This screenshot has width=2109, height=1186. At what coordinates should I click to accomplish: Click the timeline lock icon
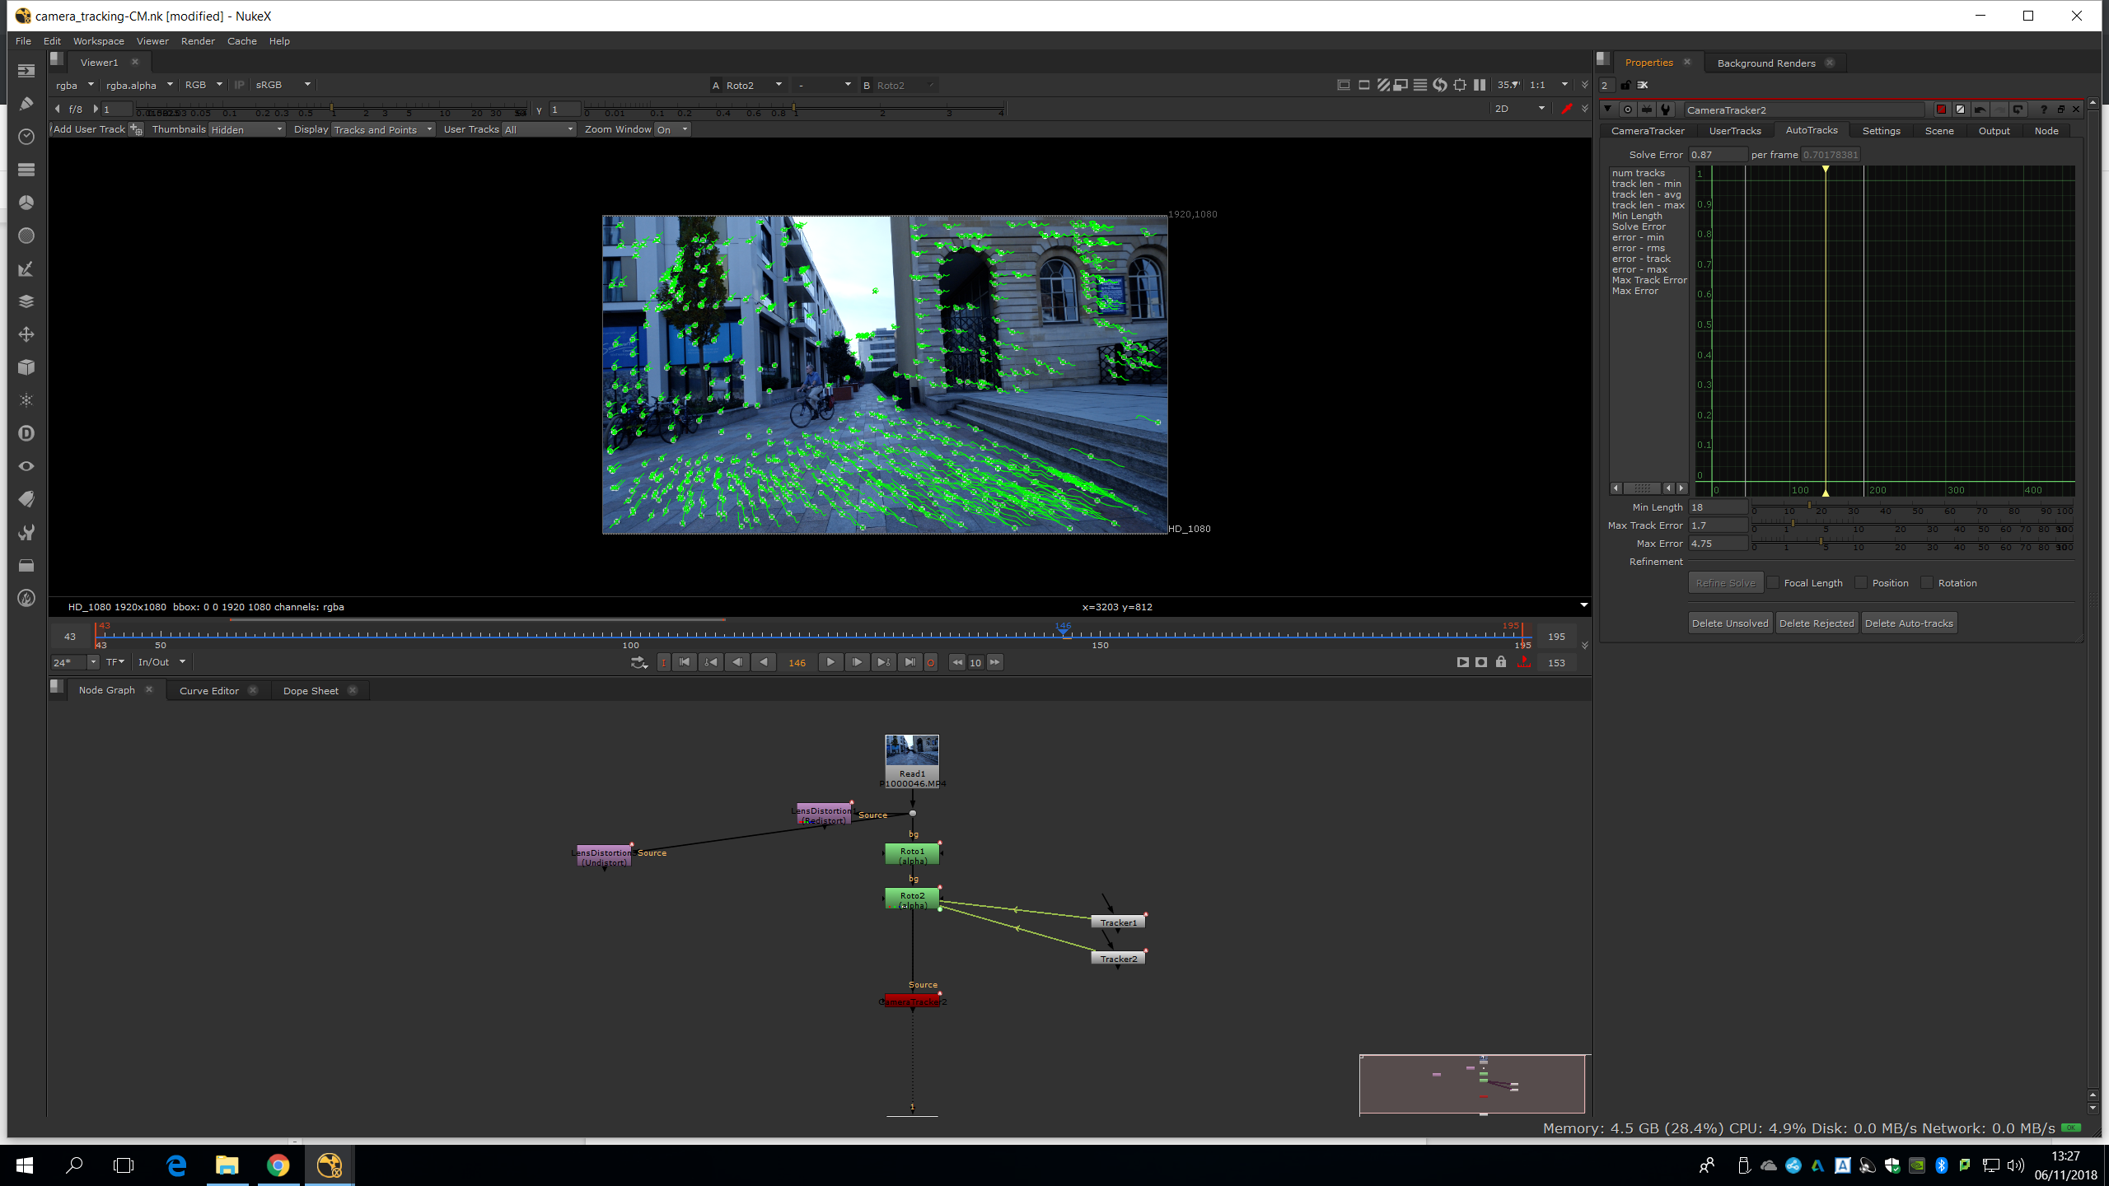tap(1501, 662)
